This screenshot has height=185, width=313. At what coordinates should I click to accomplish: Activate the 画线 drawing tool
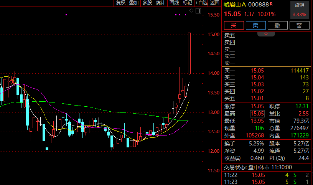174,3
